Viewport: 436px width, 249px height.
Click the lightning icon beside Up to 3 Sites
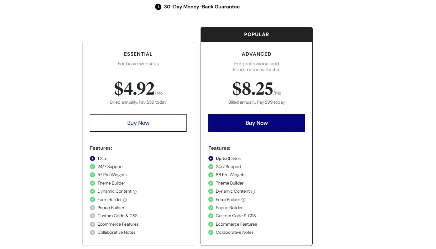(x=211, y=158)
